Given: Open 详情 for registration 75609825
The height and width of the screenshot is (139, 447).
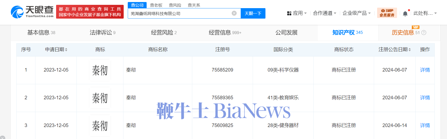Looking at the screenshot, I should click(425, 125).
